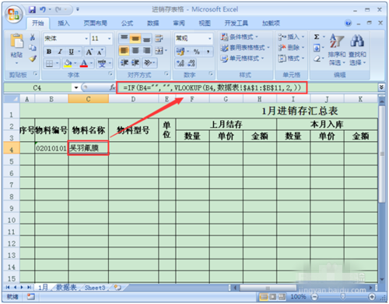Save the workbook via quick access
Image resolution: width=389 pixels, height=304 pixels.
[x=32, y=10]
